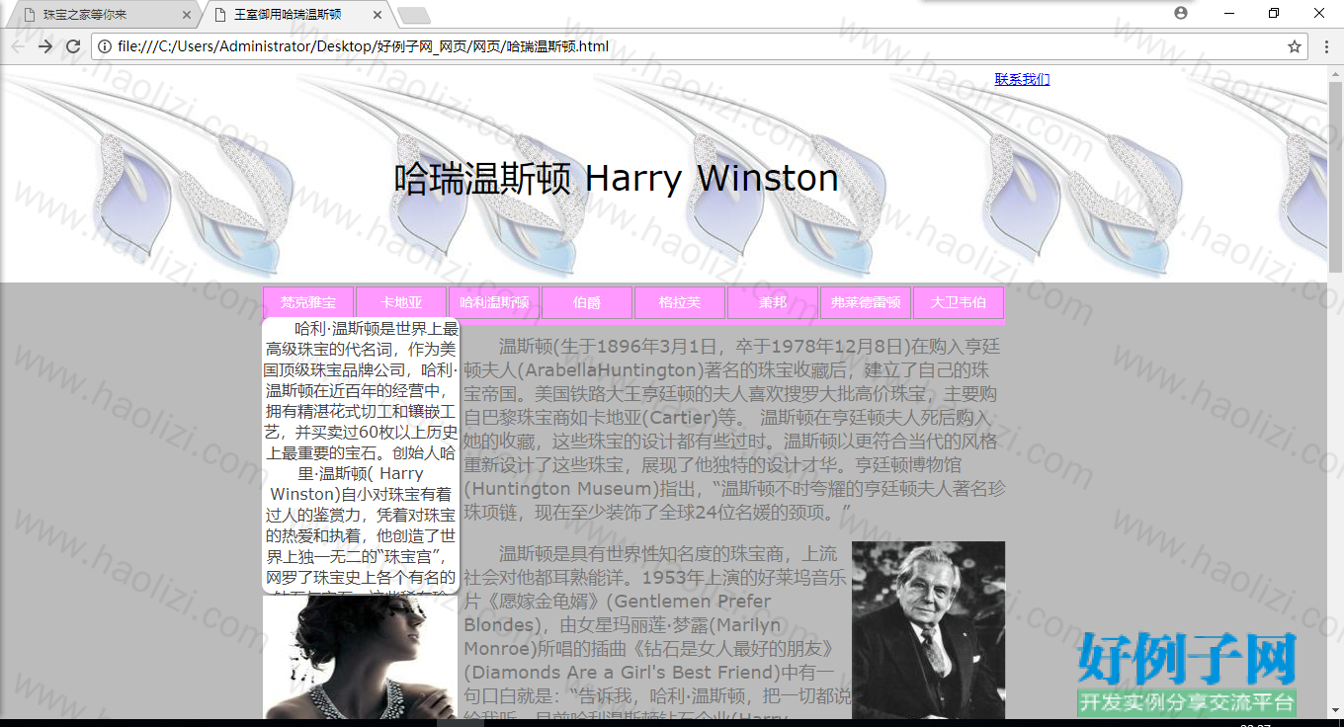The height and width of the screenshot is (727, 1344).
Task: Select the 王室御用哈瑞温斯顿 tab
Action: (x=295, y=15)
